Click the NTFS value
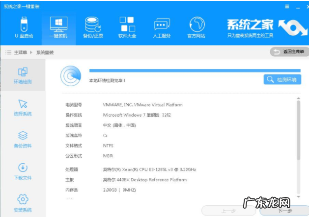 click(x=108, y=145)
